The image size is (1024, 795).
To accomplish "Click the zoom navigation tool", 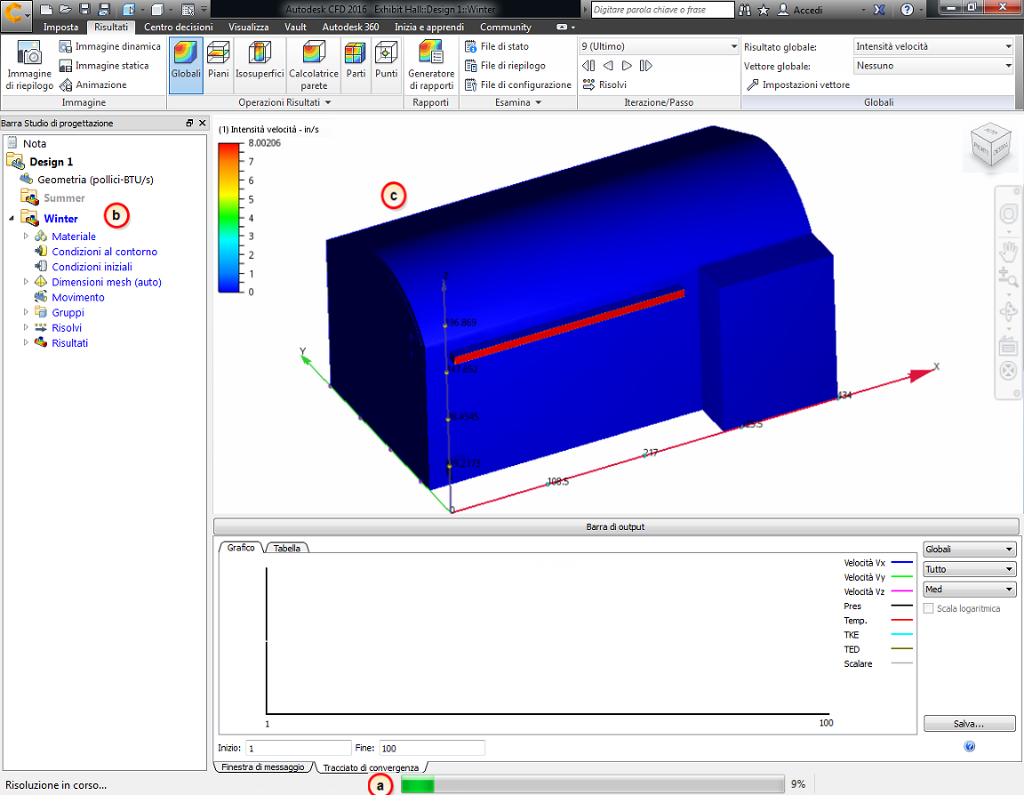I will 1008,277.
